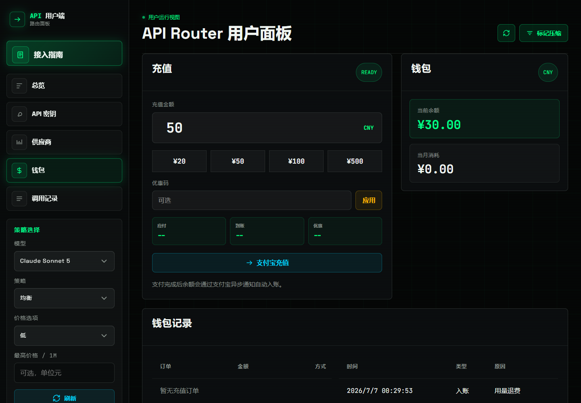
Task: Click the list icon beside 调用记录
Action: tap(19, 199)
